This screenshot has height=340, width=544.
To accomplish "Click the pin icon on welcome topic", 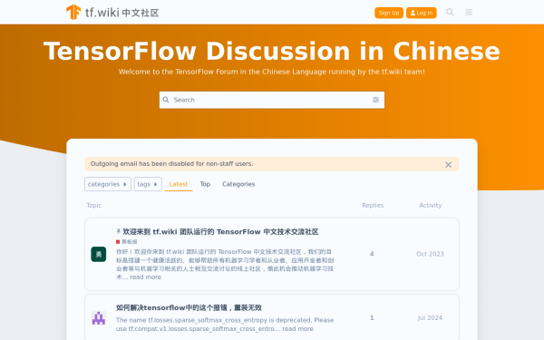I will tap(118, 231).
